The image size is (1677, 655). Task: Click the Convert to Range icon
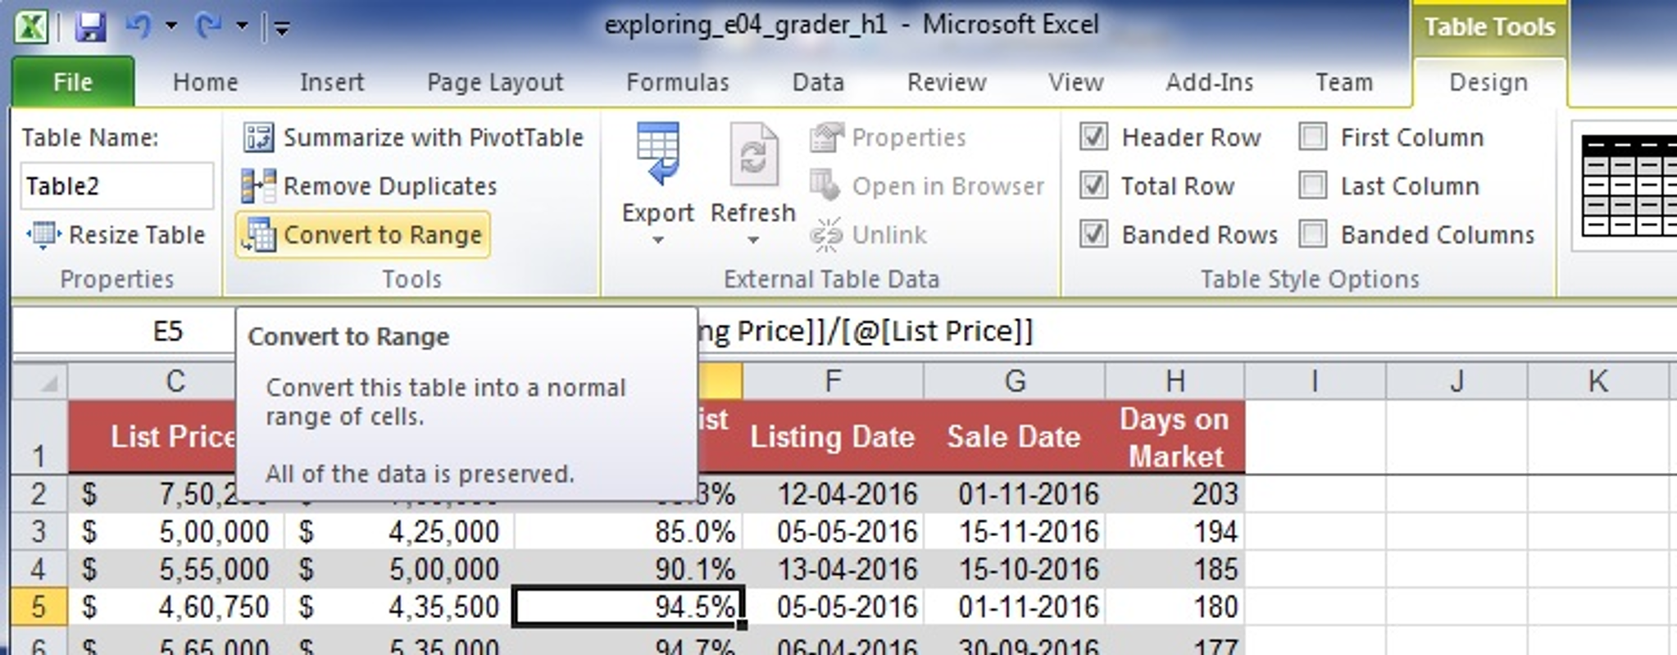tap(257, 235)
